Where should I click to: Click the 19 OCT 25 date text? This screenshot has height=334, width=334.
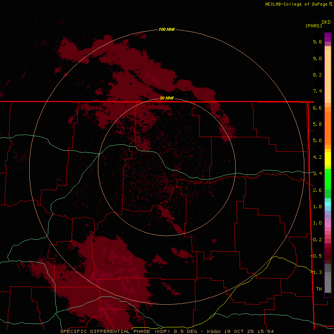pos(239,331)
